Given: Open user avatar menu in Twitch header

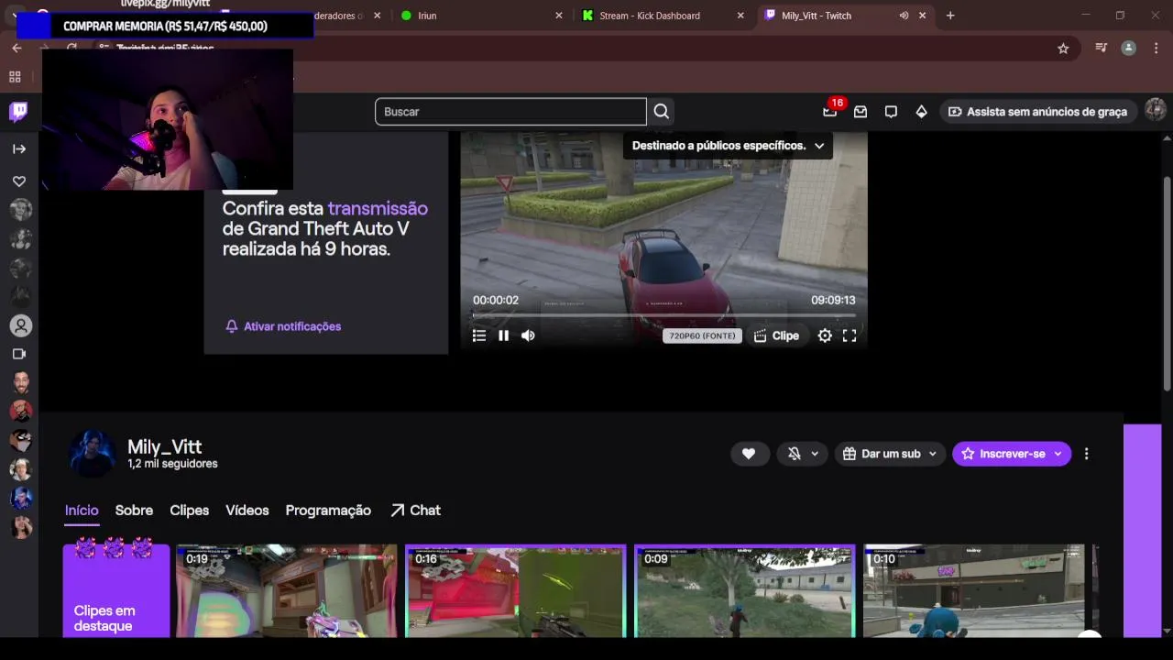Looking at the screenshot, I should [1155, 111].
